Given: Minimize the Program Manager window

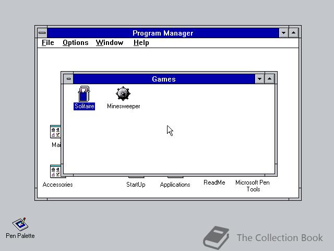Looking at the screenshot, I should coord(284,33).
